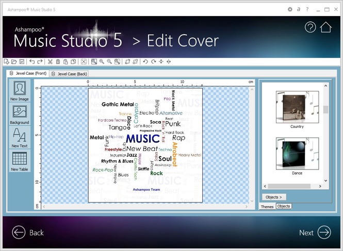Select 'Gothic Metal' text on cover
The width and height of the screenshot is (343, 251).
[118, 105]
